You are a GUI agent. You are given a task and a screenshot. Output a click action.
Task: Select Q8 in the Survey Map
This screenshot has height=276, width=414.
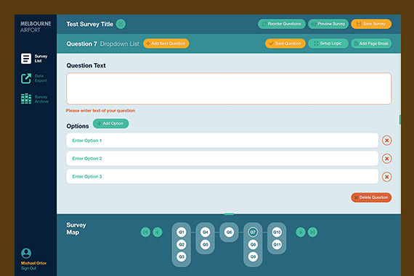coord(253,244)
